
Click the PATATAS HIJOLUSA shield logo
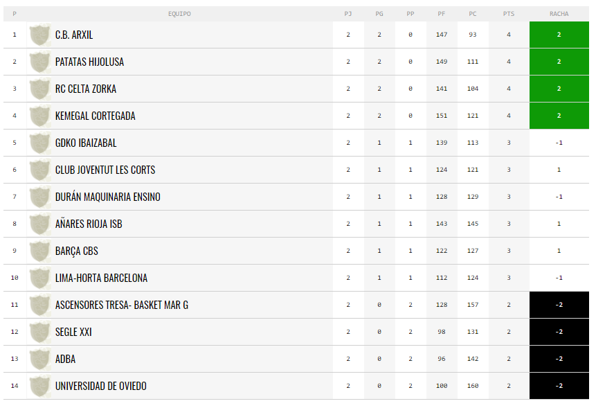coord(40,62)
